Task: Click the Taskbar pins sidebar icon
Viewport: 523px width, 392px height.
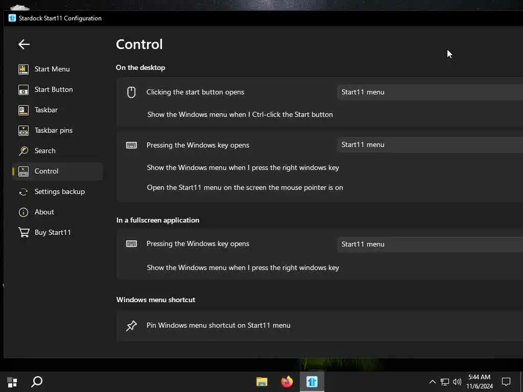Action: pos(23,130)
